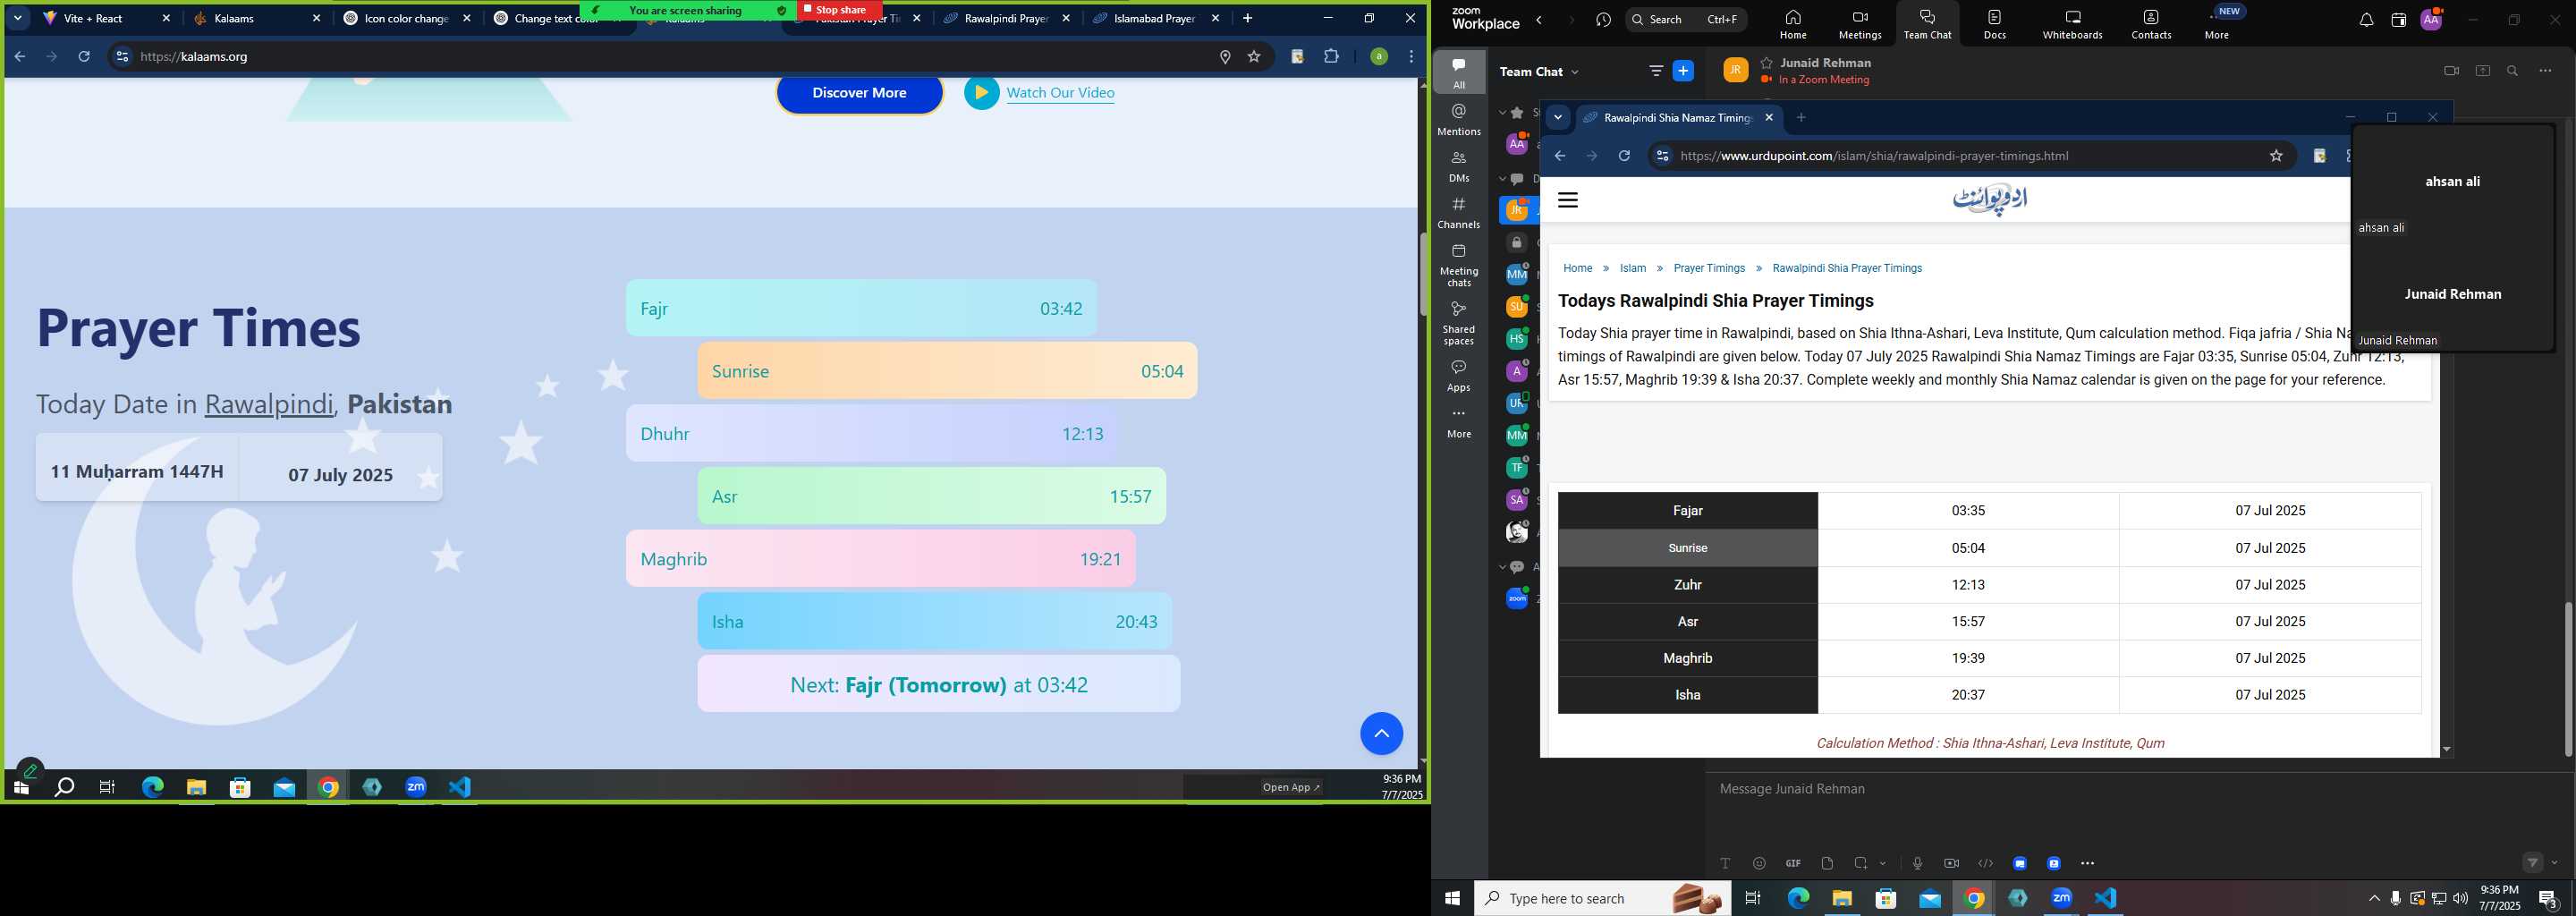Click the scroll-to-top arrow button on kalaams
The width and height of the screenshot is (2576, 916).
pos(1381,734)
